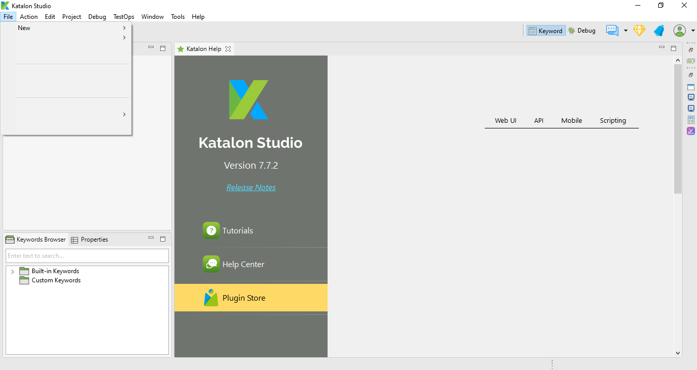This screenshot has height=370, width=697.
Task: Close the Katalon Help tab
Action: point(228,49)
